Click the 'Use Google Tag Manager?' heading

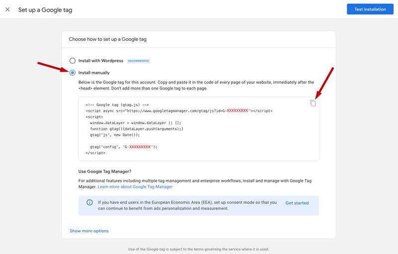pos(105,171)
